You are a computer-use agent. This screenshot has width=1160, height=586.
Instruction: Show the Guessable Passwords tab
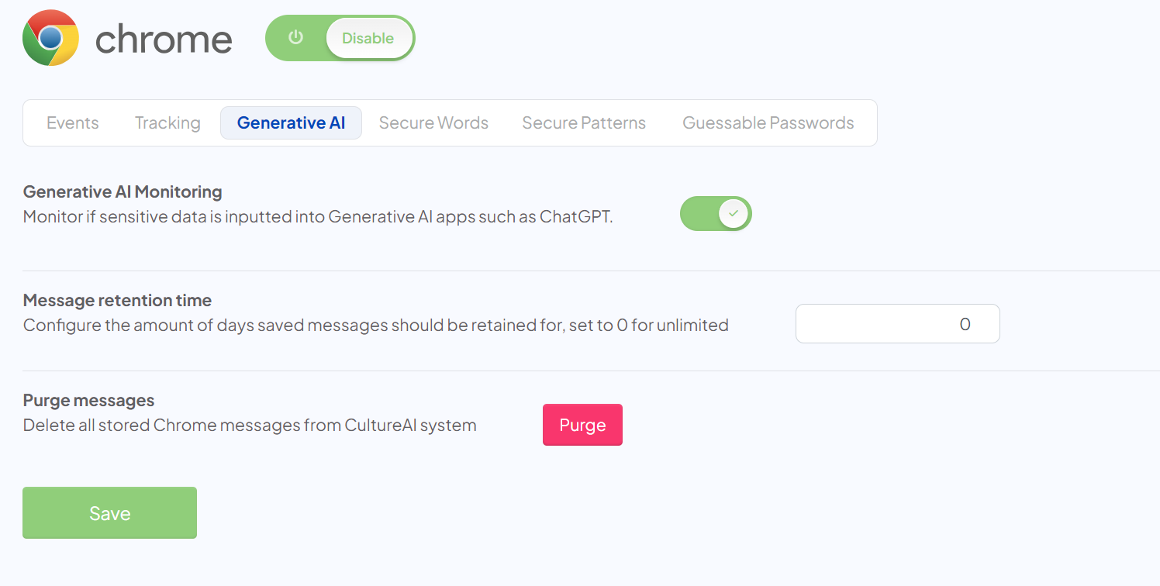[x=768, y=123]
